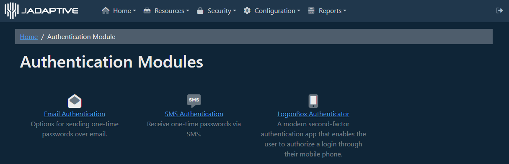
Task: Expand the Configuration dropdown caret
Action: pyautogui.click(x=299, y=11)
